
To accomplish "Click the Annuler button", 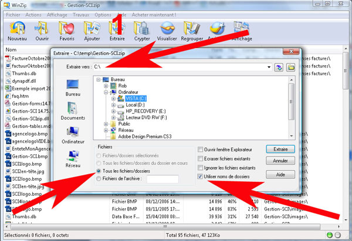I will pos(280,161).
